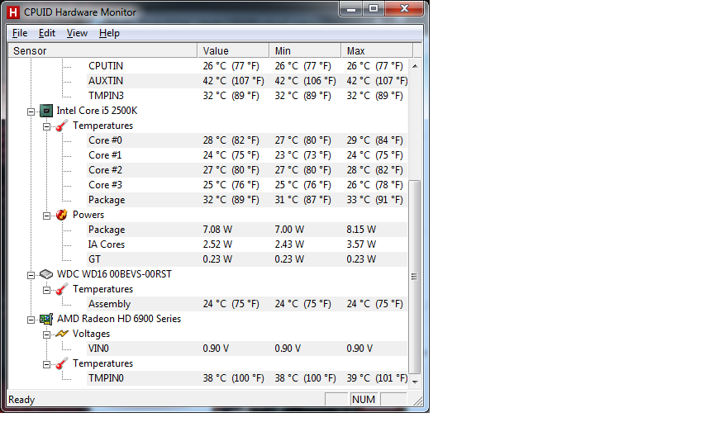Select the Package temperature row
The image size is (714, 446).
tap(247, 200)
